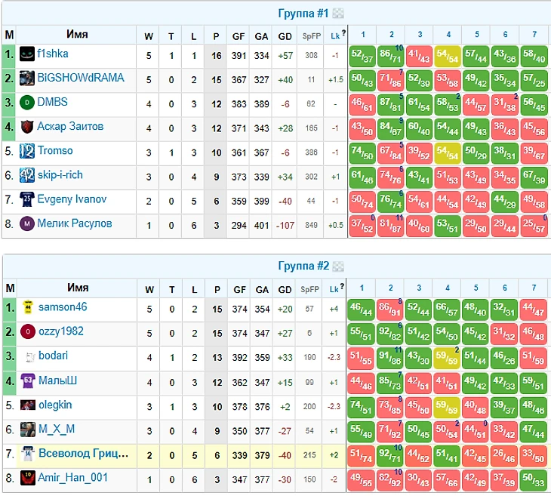
Task: Click samson46's yellow avatar icon
Action: [x=27, y=308]
